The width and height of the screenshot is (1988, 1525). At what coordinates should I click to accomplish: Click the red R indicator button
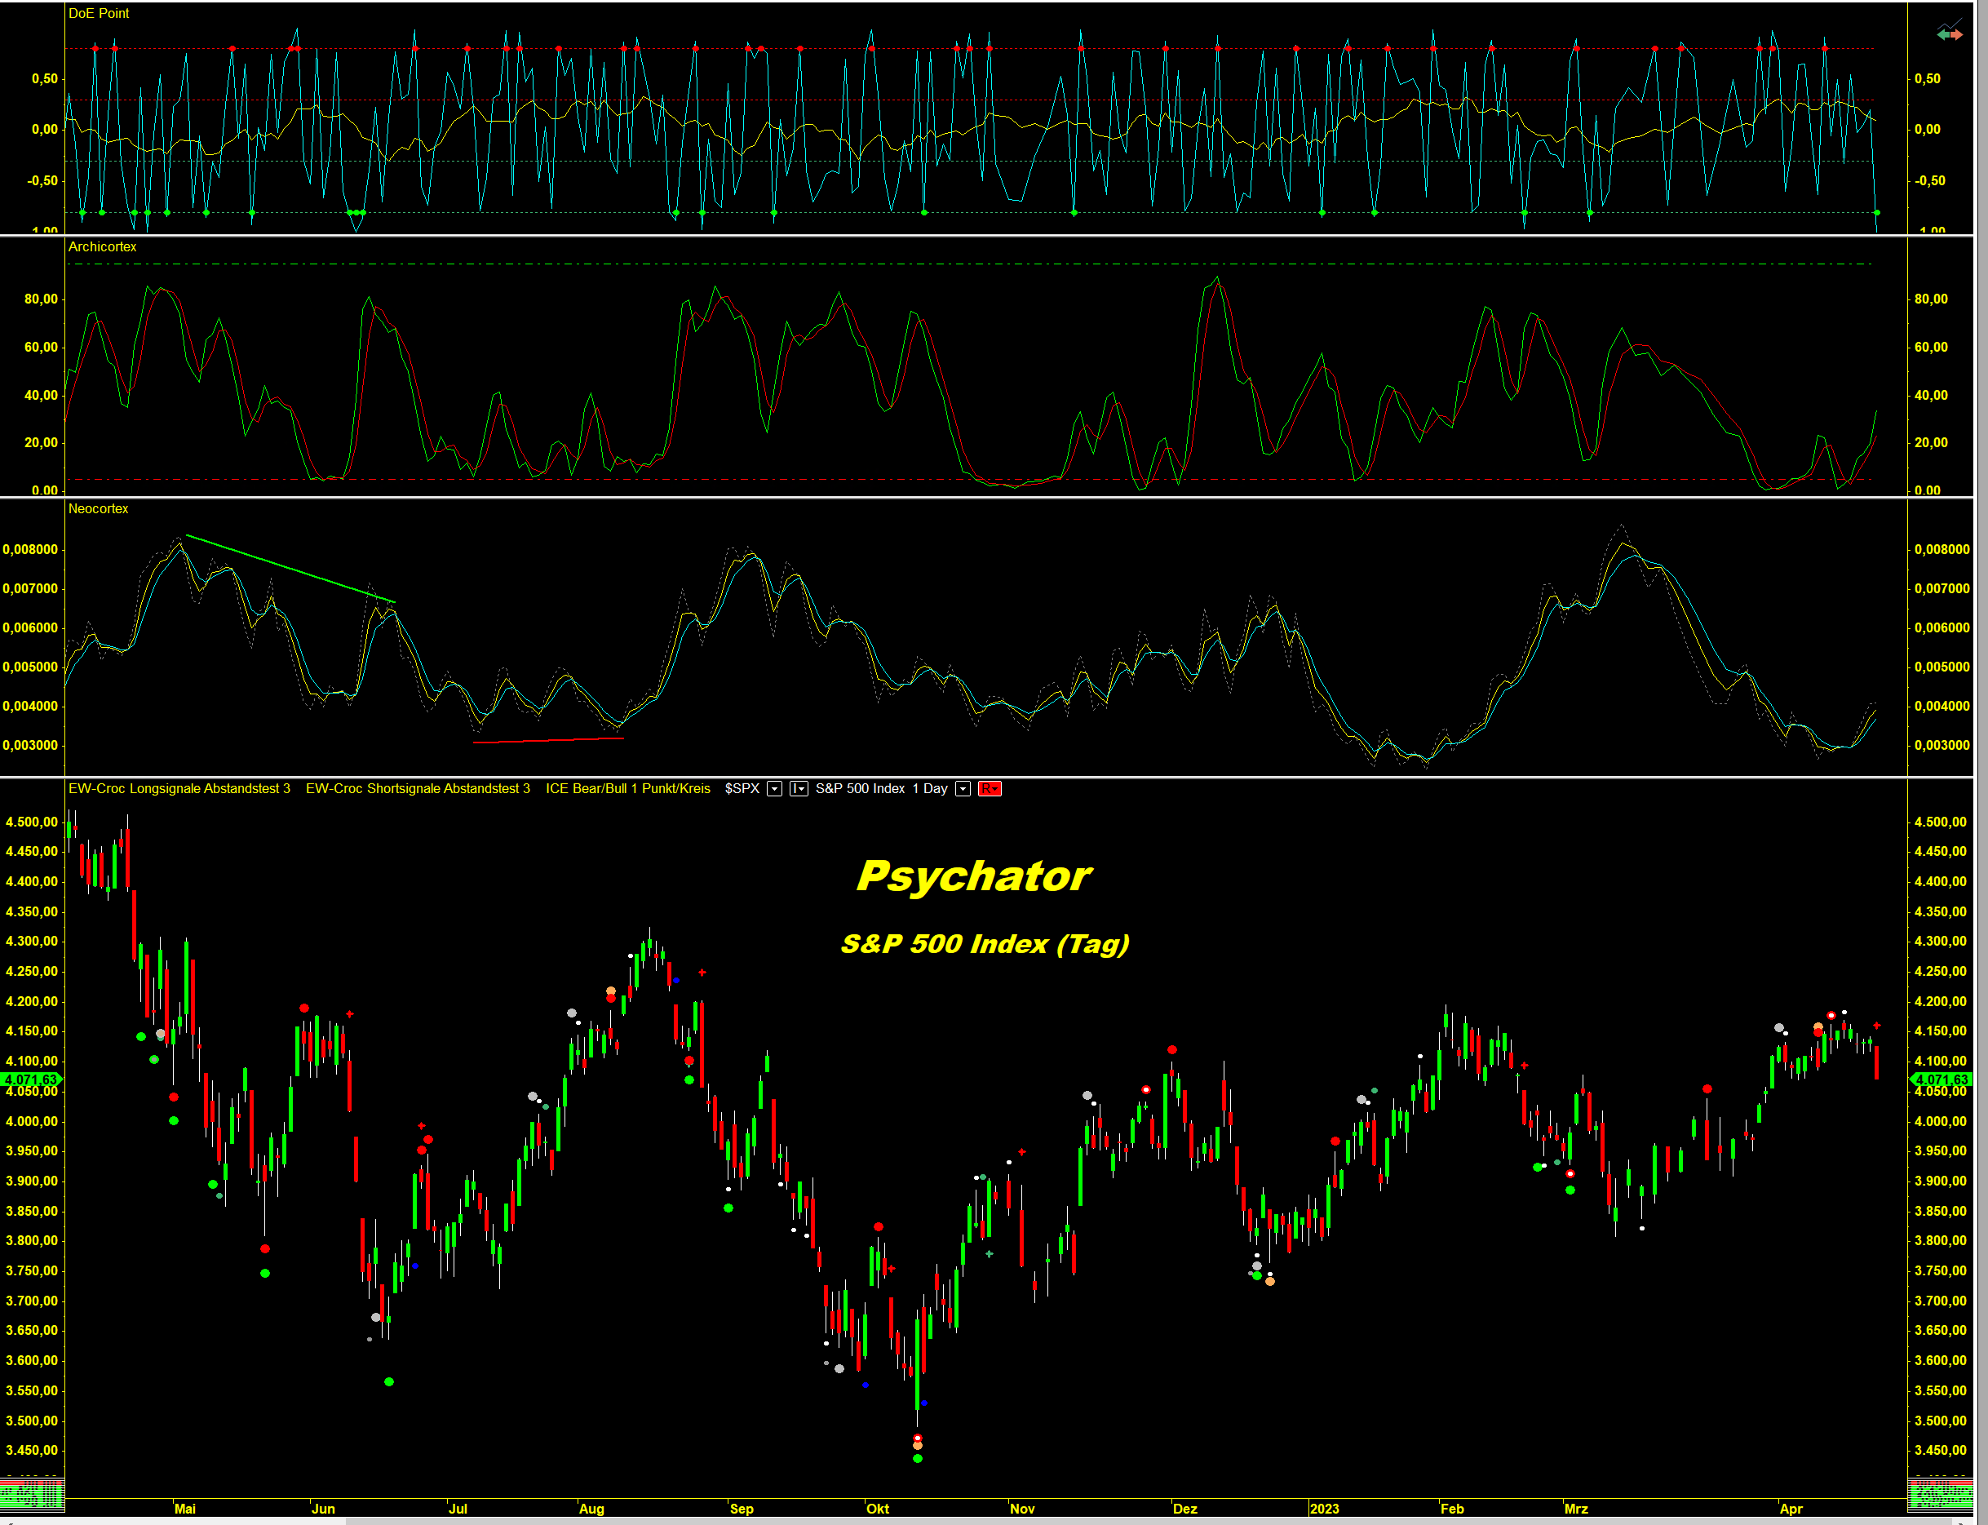[x=989, y=789]
